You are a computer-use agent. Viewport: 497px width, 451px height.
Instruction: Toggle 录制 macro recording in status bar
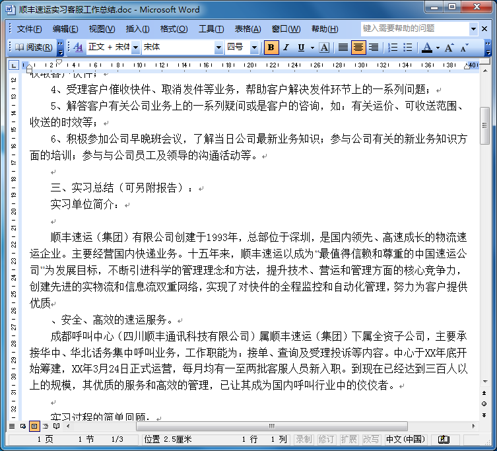coord(304,439)
